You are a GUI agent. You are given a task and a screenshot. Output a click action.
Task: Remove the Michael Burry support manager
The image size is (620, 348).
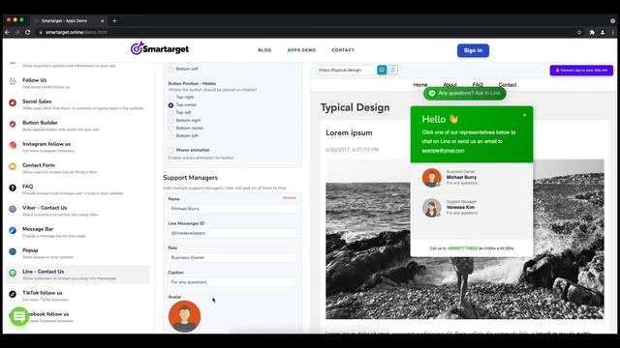click(x=289, y=197)
